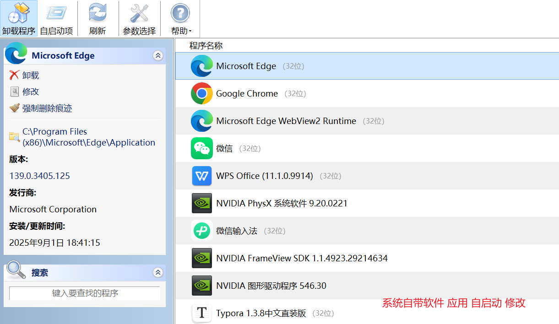Select the 微信输入法 icon
Viewport: 559px width, 324px height.
[202, 231]
